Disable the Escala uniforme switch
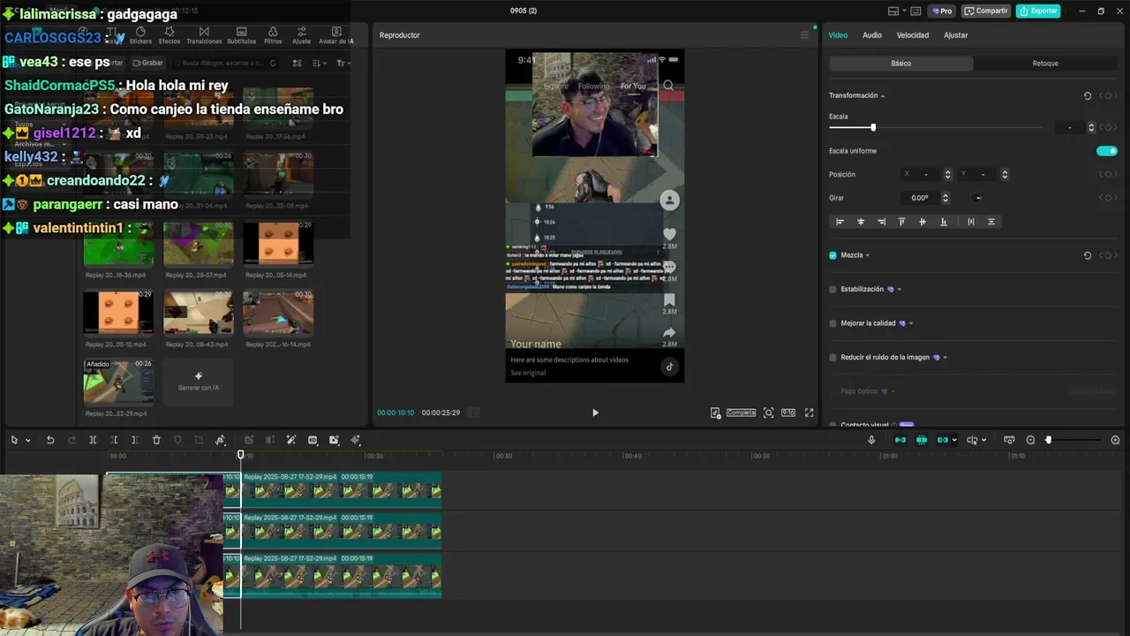Image resolution: width=1130 pixels, height=636 pixels. tap(1107, 151)
